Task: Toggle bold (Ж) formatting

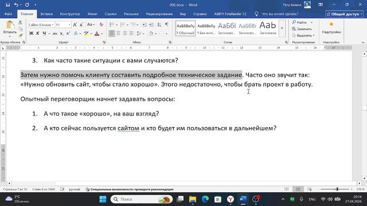Action: pos(31,34)
